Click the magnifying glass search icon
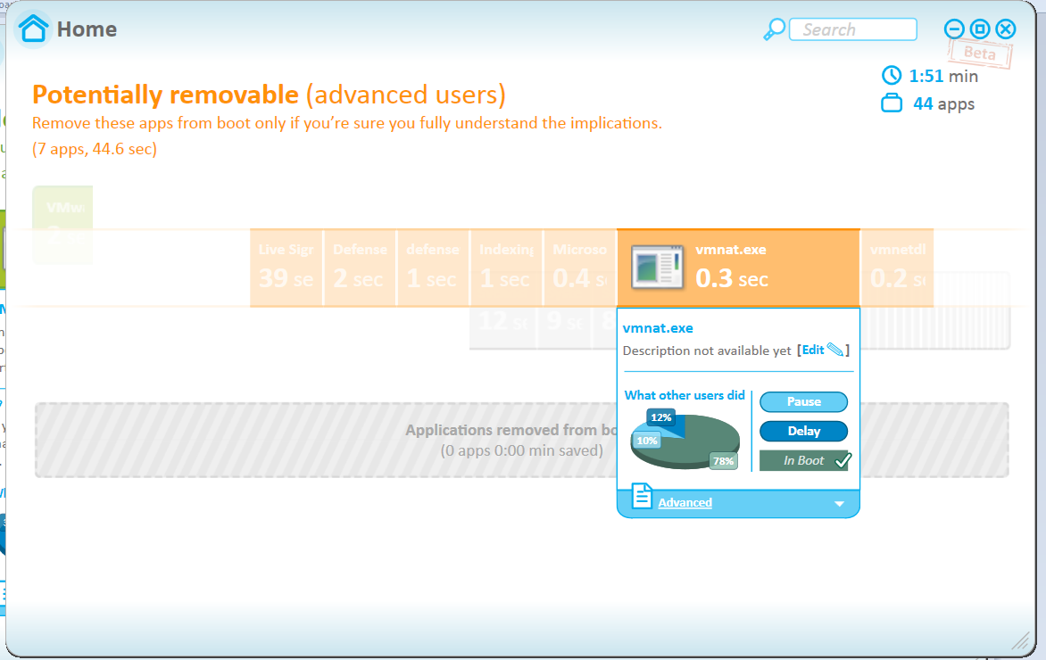 [x=774, y=29]
